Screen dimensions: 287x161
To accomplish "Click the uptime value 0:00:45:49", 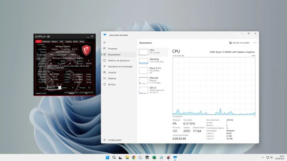I will 179,139.
